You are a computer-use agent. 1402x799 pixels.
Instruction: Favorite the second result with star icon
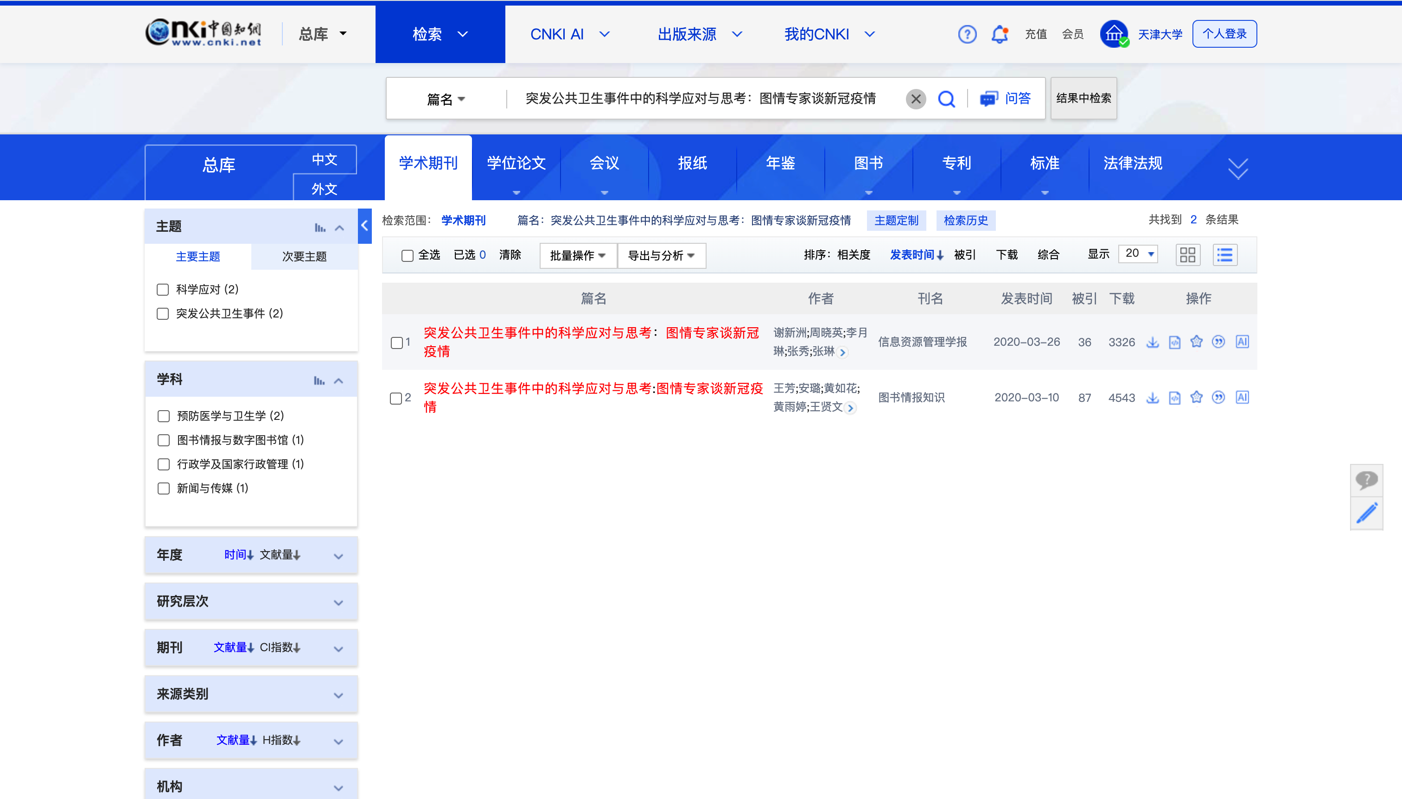[1196, 397]
